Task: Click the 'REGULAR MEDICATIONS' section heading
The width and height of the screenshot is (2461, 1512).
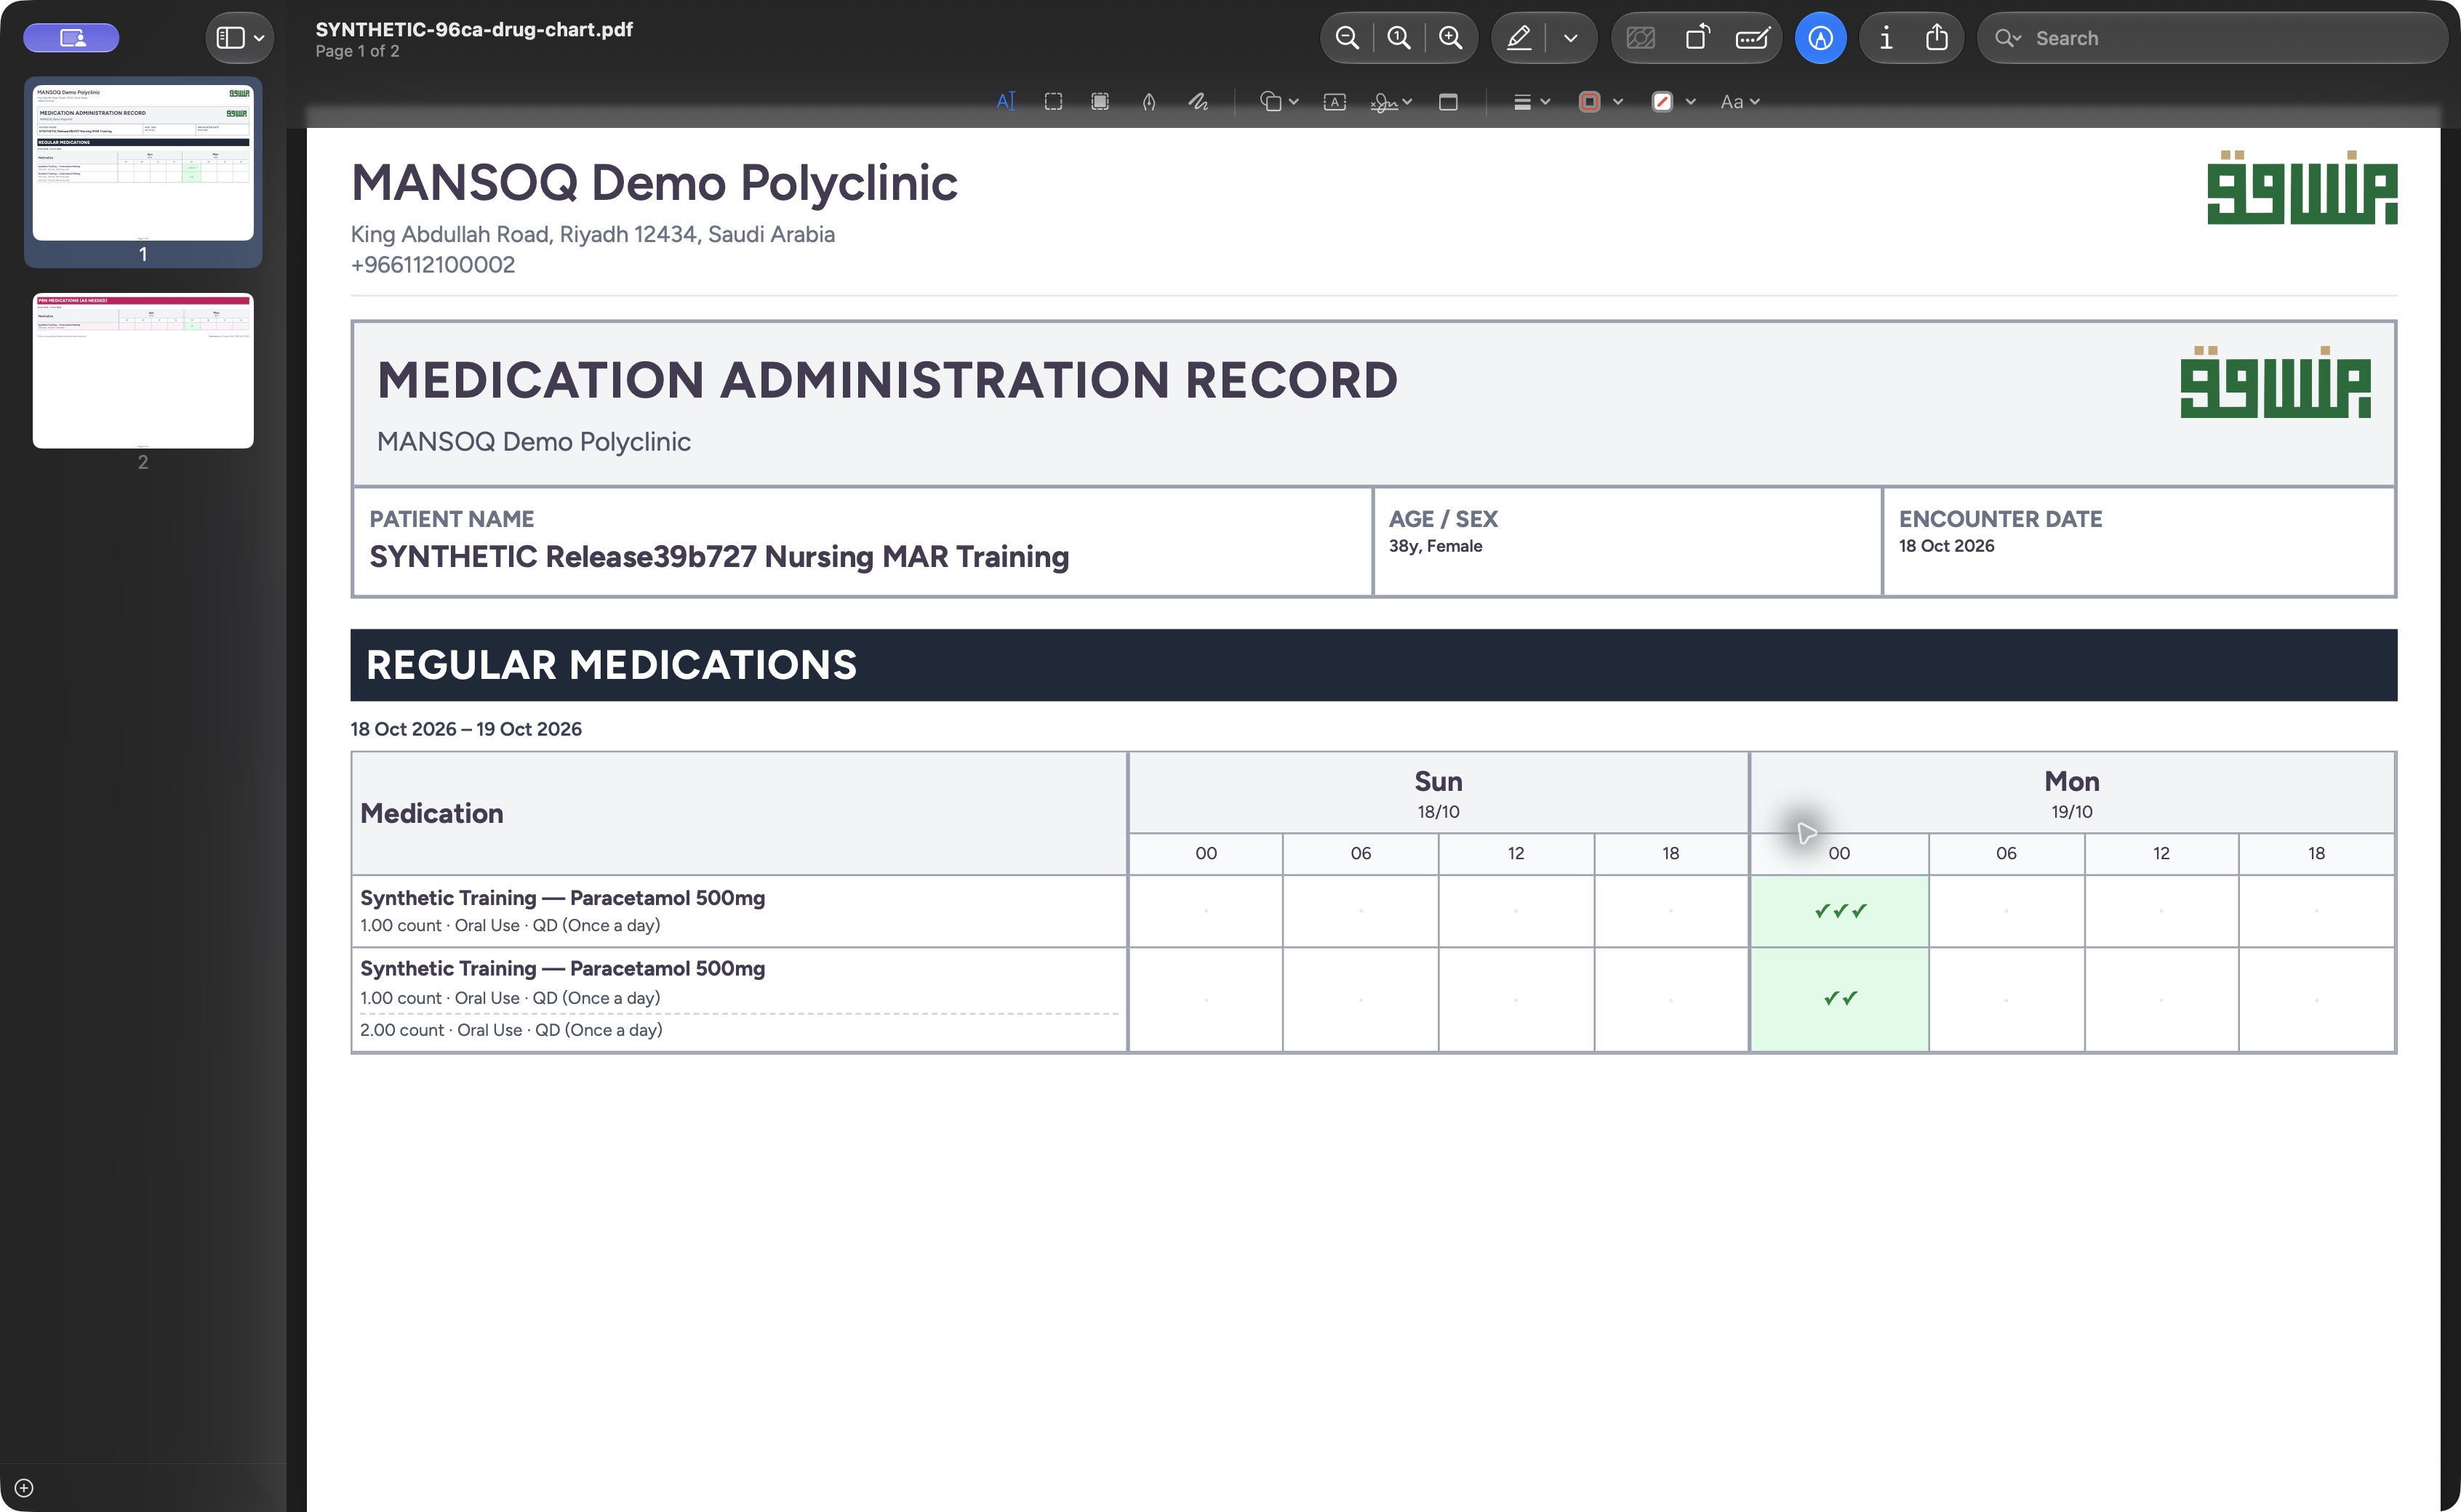Action: pos(611,665)
